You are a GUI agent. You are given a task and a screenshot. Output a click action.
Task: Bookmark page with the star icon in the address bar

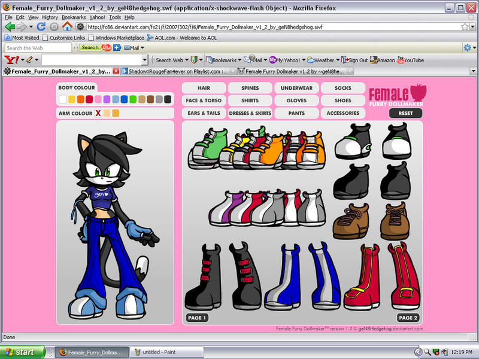[465, 27]
